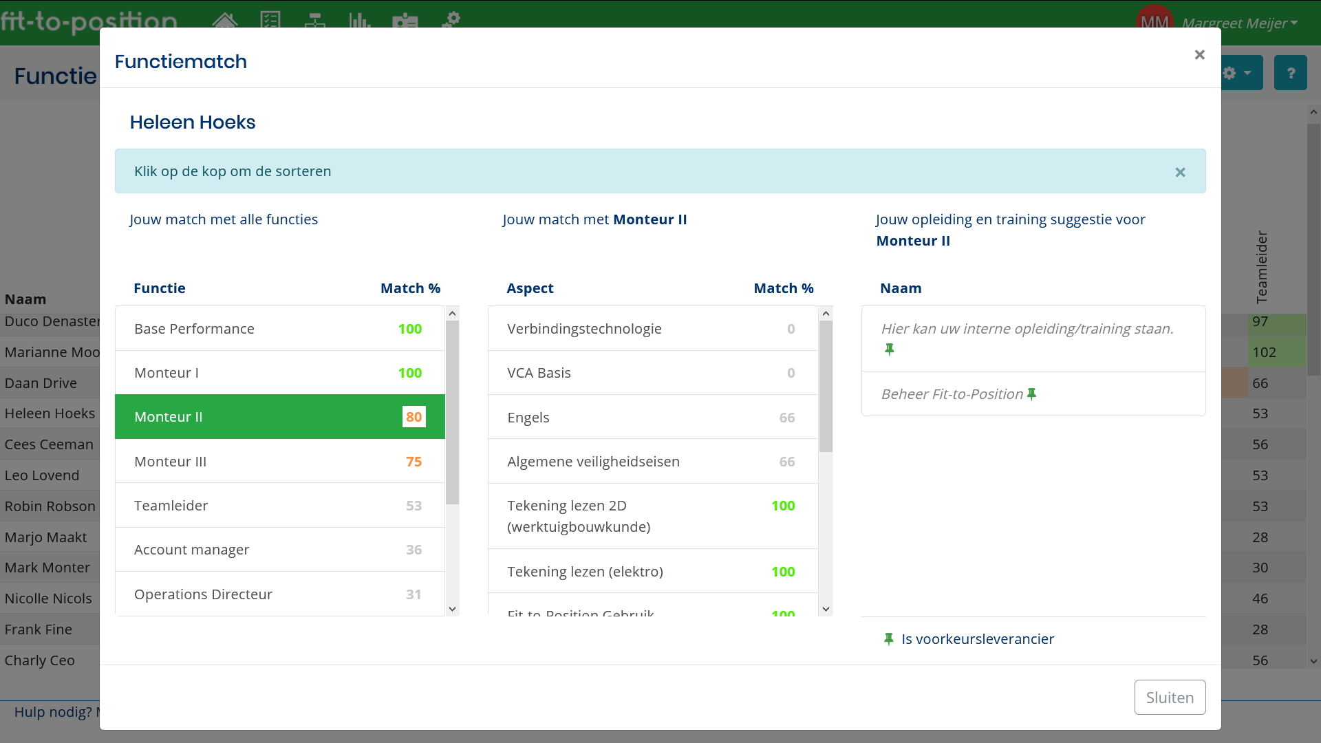1321x743 pixels.
Task: Select the Monteur III function row
Action: (280, 462)
